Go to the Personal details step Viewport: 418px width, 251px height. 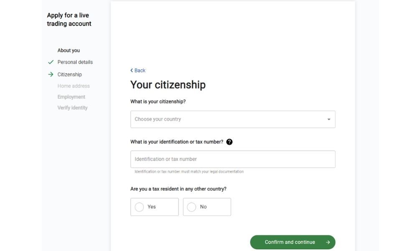pyautogui.click(x=75, y=62)
